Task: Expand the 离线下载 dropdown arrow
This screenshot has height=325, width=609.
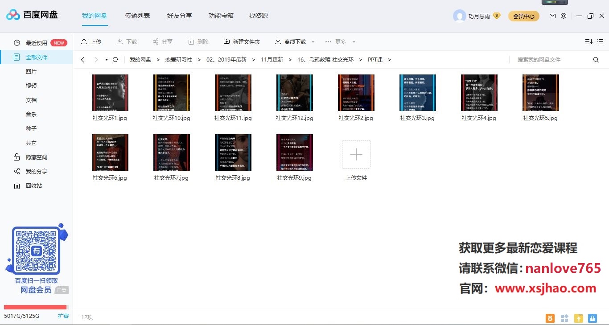Action: pyautogui.click(x=313, y=42)
